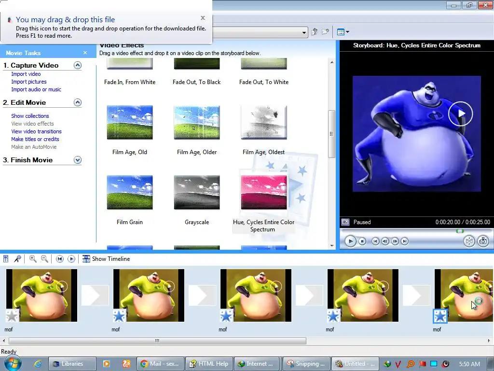Click the New Collection Folder icon
The height and width of the screenshot is (371, 494).
coord(326,32)
